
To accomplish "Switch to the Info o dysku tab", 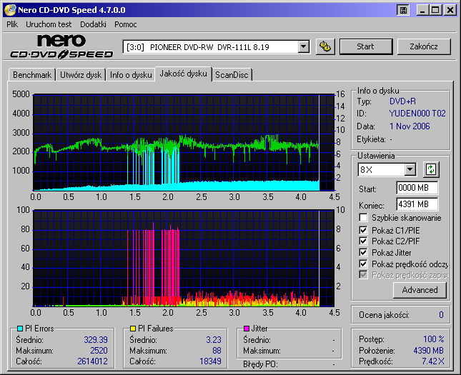I will [131, 75].
